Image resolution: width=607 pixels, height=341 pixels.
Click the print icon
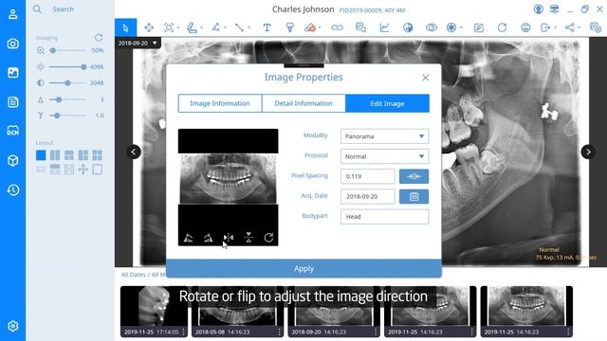point(525,27)
